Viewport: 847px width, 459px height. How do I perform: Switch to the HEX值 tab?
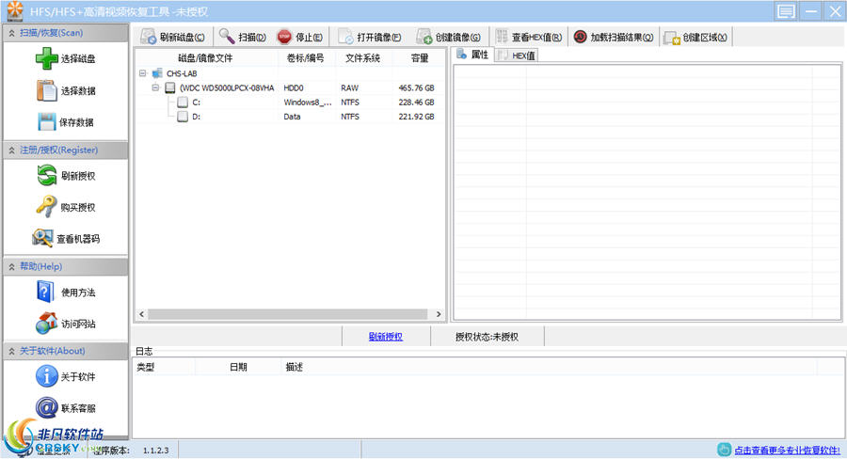(x=517, y=55)
